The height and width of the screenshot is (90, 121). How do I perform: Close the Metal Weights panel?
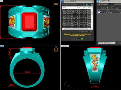[92, 1]
